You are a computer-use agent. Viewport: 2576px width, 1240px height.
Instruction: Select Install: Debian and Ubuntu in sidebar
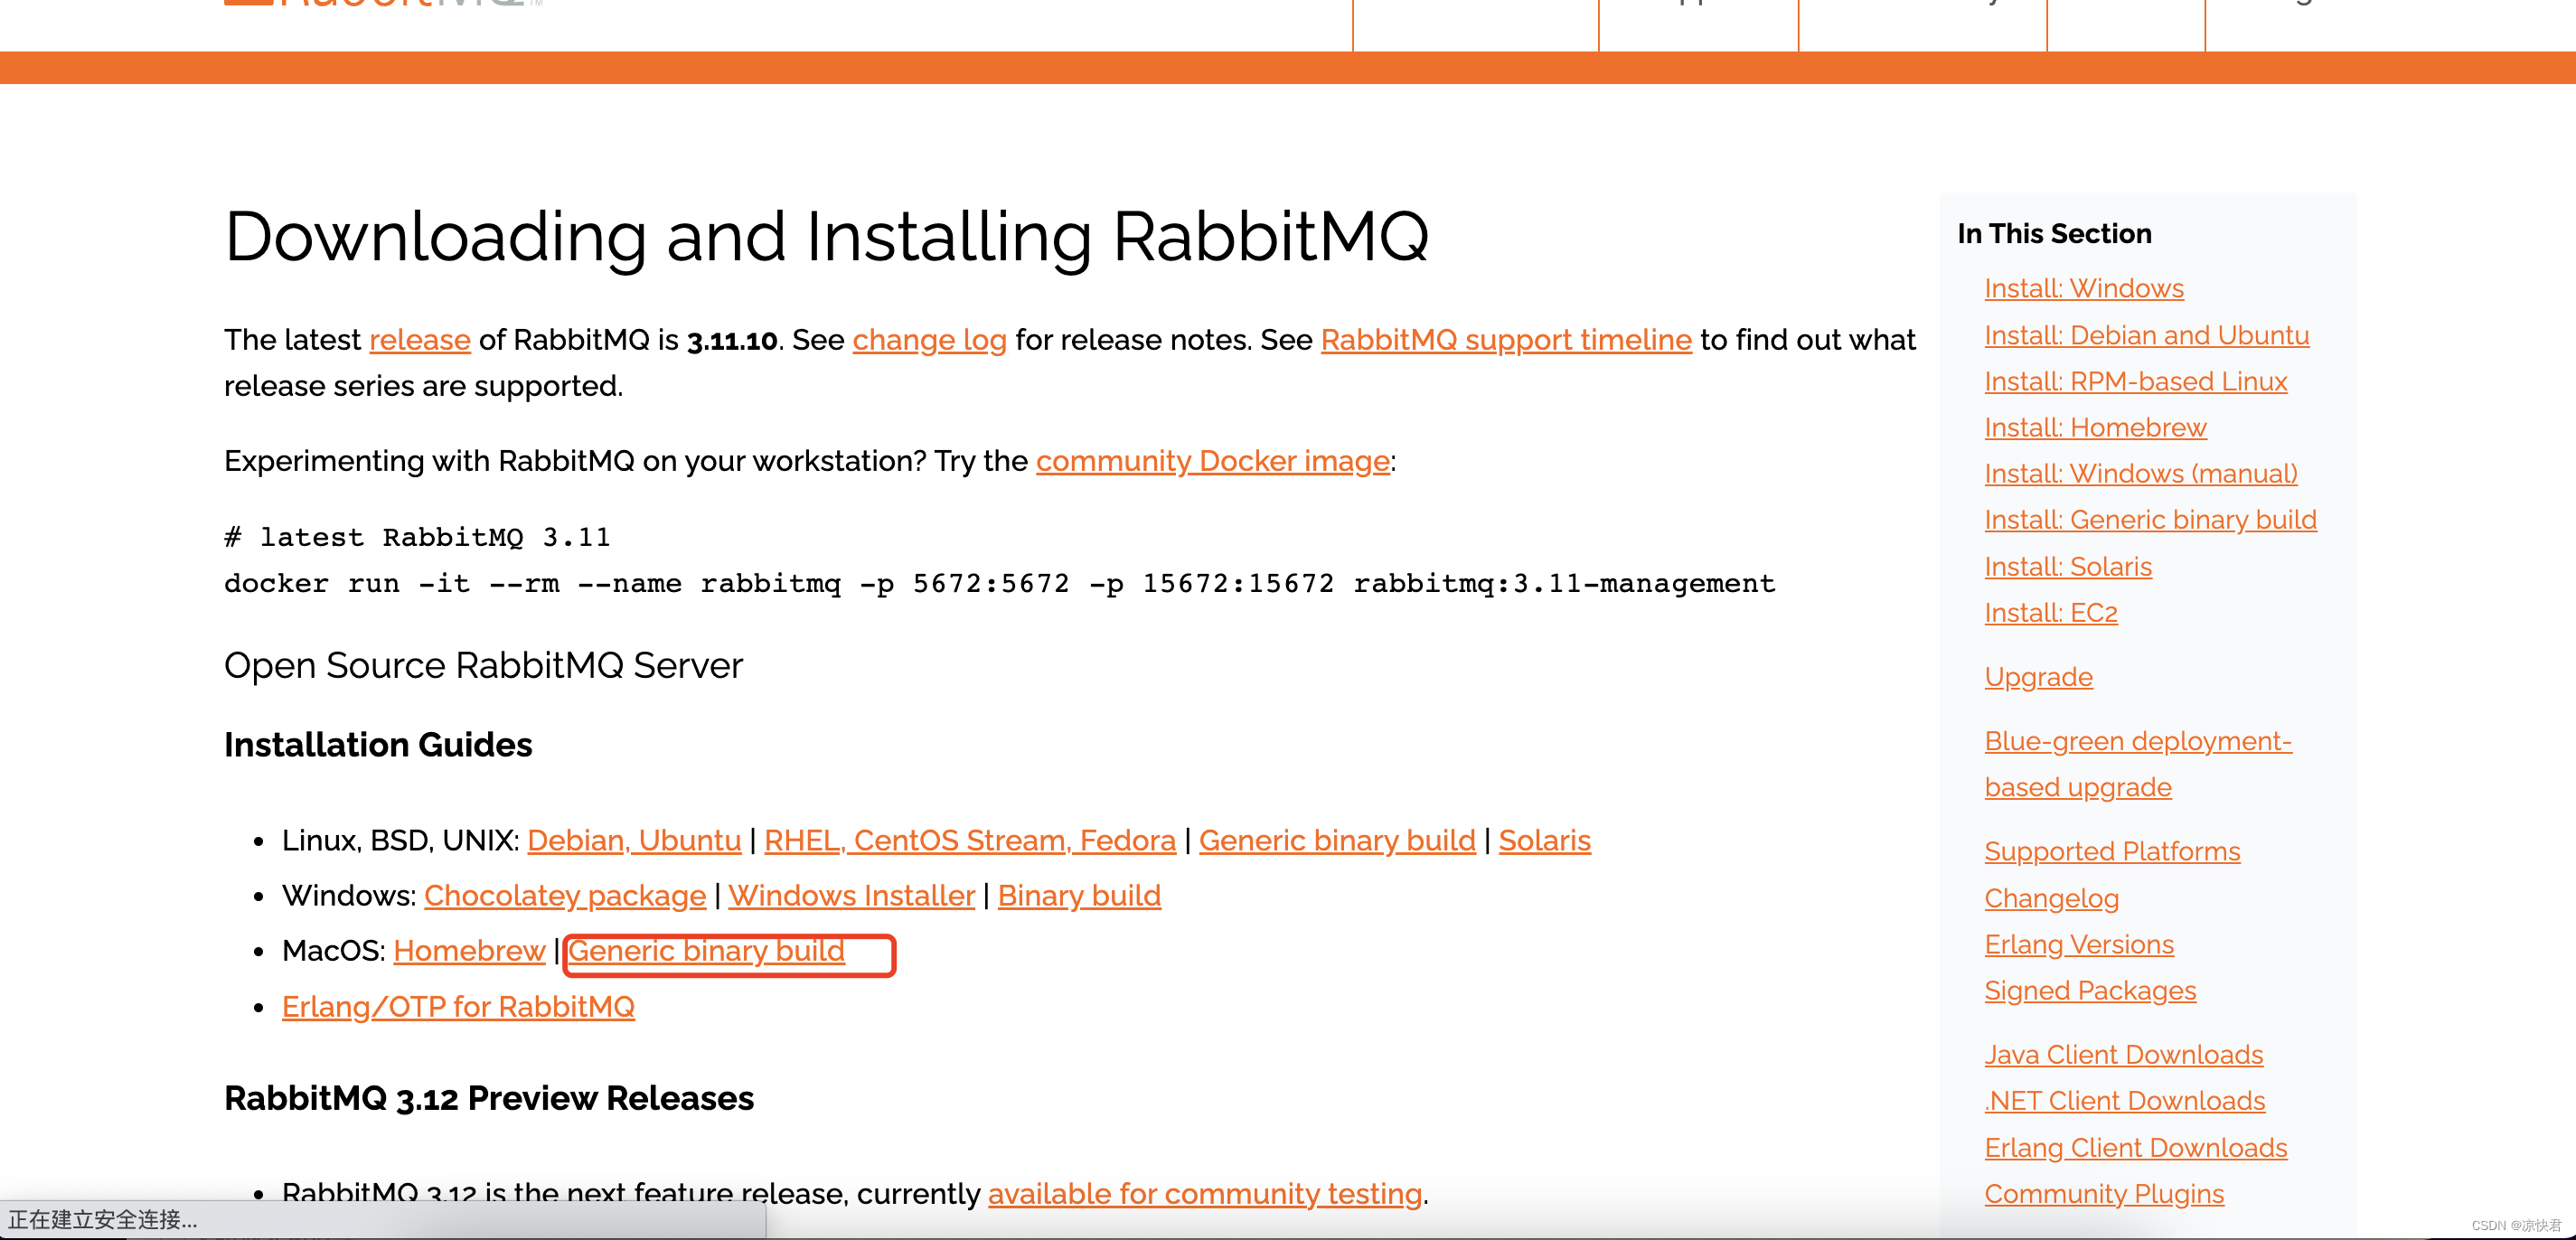point(2145,335)
